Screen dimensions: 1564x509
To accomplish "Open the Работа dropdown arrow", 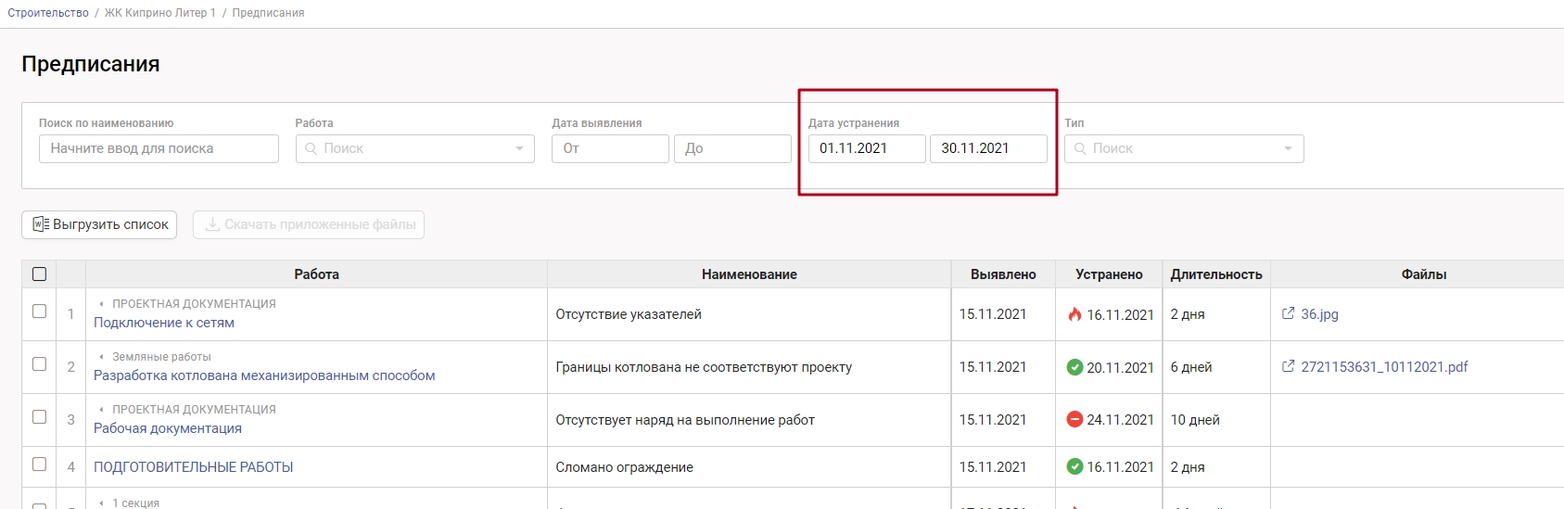I will tap(519, 149).
